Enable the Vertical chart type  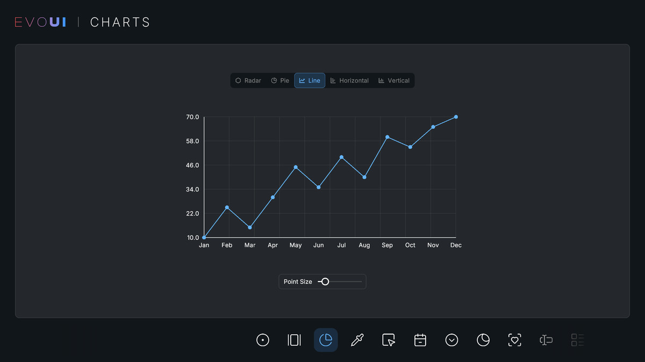[x=394, y=80]
